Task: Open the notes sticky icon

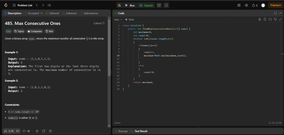Action: [x=166, y=5]
